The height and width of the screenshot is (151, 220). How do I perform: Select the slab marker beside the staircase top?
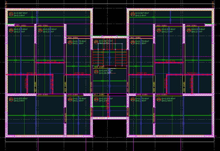click(96, 42)
